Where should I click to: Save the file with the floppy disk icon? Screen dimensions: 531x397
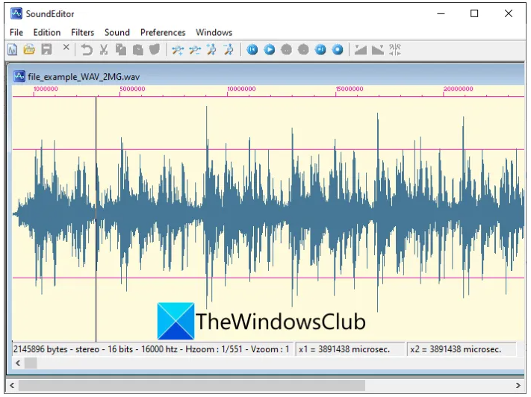pos(47,50)
